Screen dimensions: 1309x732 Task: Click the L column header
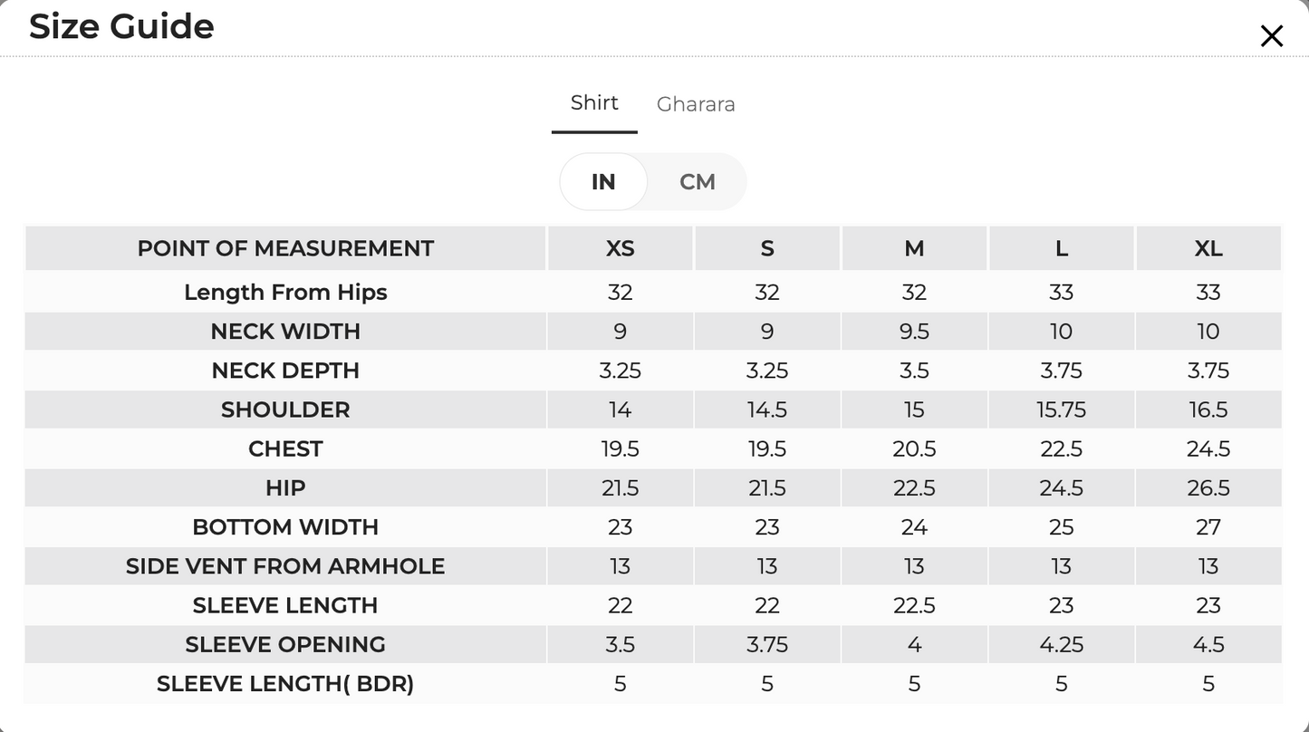[1062, 248]
